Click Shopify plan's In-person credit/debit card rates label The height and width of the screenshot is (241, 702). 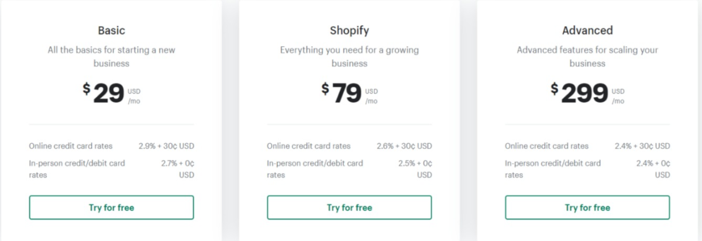[315, 168]
